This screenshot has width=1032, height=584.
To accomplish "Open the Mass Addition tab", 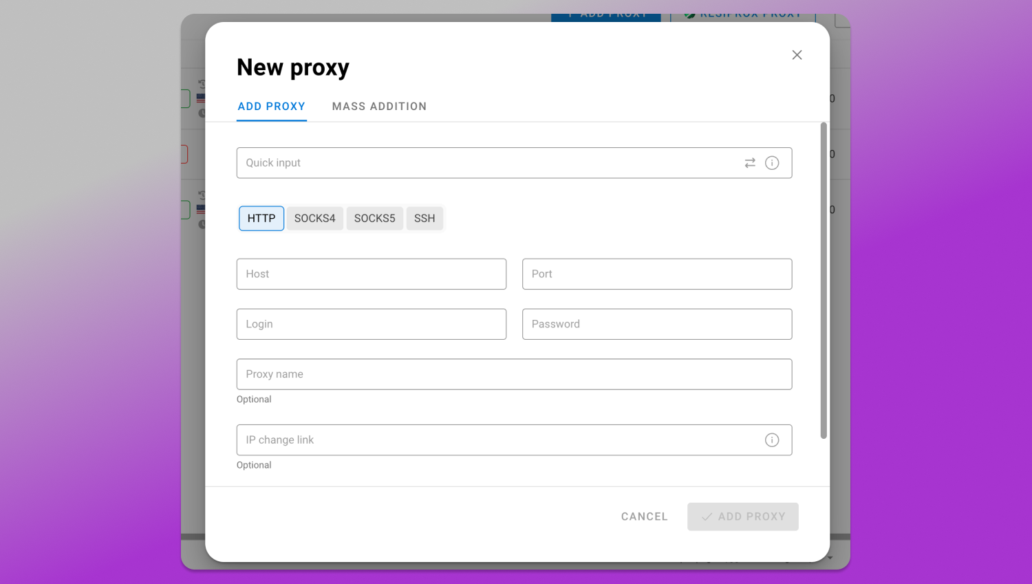I will 379,107.
